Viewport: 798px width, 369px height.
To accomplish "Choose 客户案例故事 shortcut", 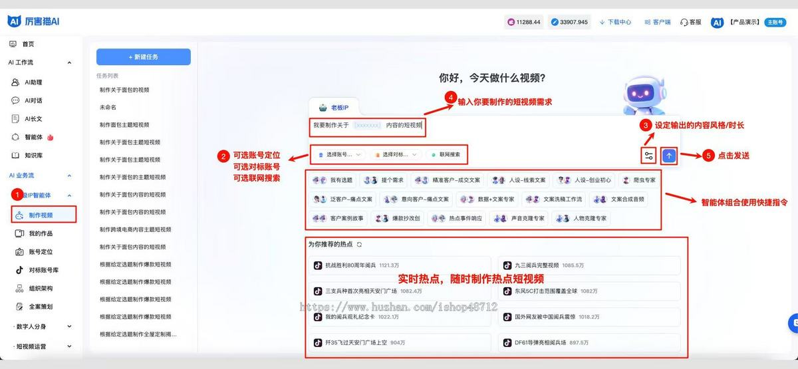I will pos(338,218).
